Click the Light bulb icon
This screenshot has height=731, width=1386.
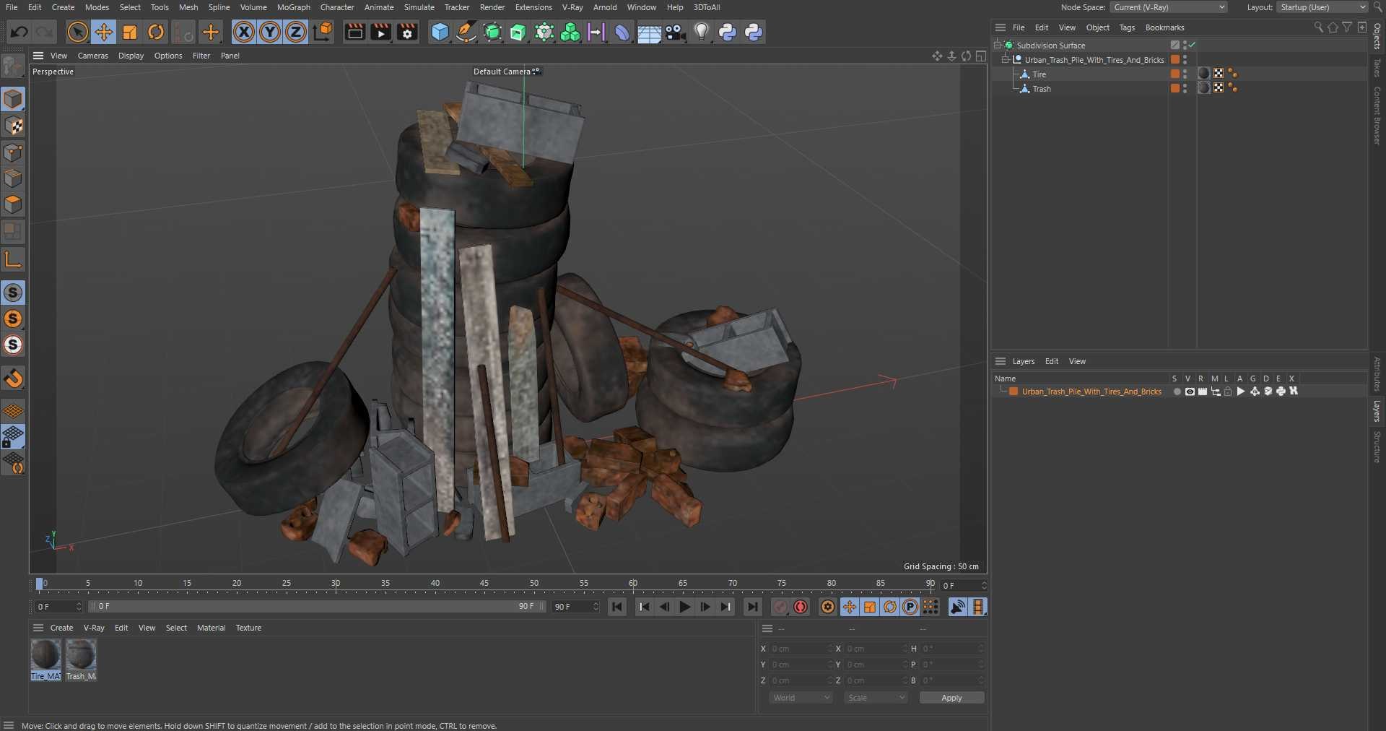click(x=701, y=32)
